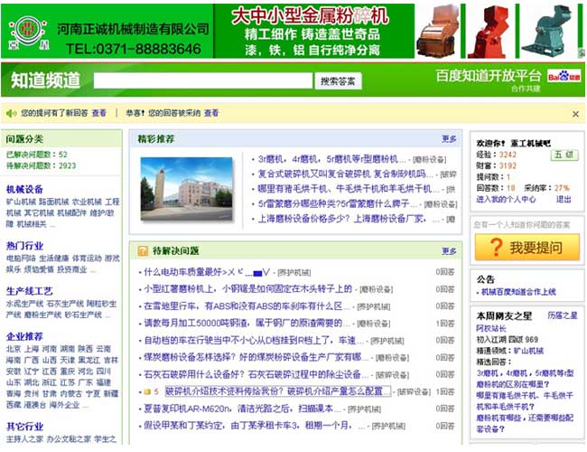Image resolution: width=587 pixels, height=452 pixels.
Task: Open question 小型红薯磨粉机上
Action: pyautogui.click(x=247, y=289)
